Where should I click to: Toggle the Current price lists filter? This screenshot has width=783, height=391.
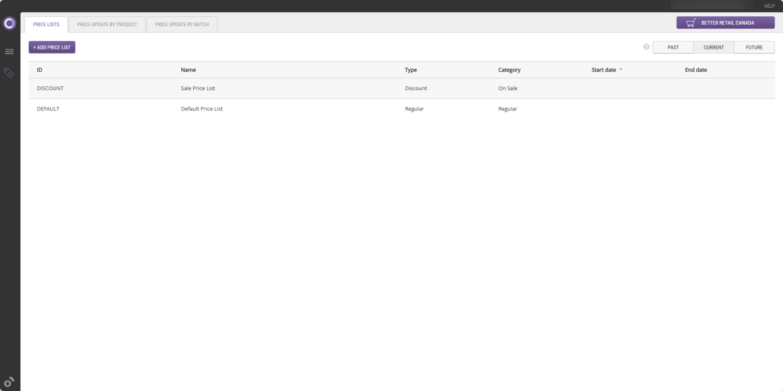(x=713, y=48)
